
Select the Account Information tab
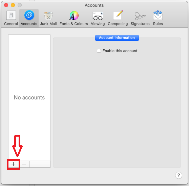click(x=117, y=38)
